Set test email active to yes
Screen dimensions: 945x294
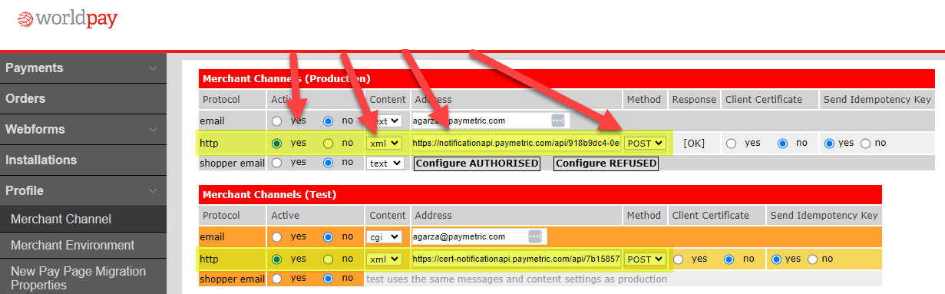[x=276, y=237]
